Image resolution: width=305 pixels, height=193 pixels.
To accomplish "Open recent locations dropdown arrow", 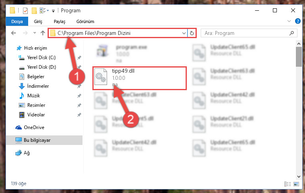I will [35, 33].
